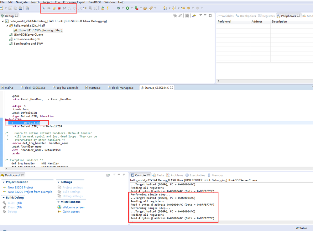This screenshot has height=231, width=313.
Task: Open the Navigate menu
Action: click(x=22, y=2)
